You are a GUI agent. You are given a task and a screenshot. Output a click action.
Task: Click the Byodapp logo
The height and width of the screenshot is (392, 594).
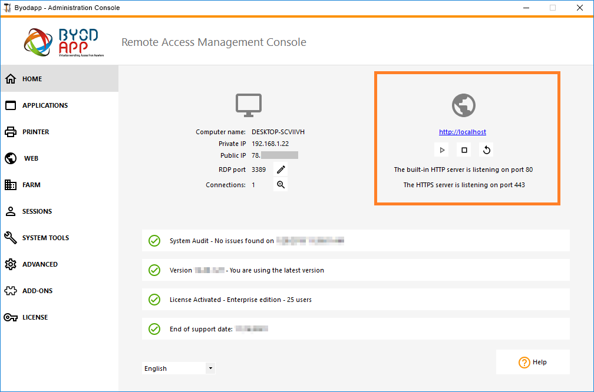[x=63, y=42]
